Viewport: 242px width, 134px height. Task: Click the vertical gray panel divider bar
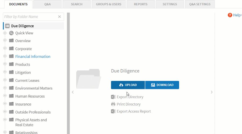click(68, 72)
